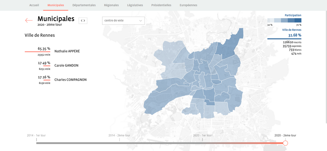Image resolution: width=327 pixels, height=151 pixels.
Task: Click the '23352 voix' vote count
Action: 44,55
